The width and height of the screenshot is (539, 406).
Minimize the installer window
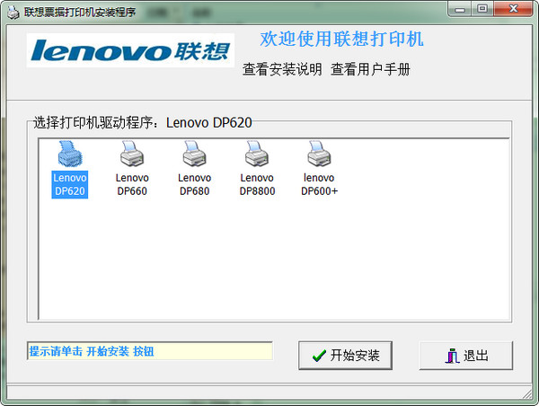point(459,9)
